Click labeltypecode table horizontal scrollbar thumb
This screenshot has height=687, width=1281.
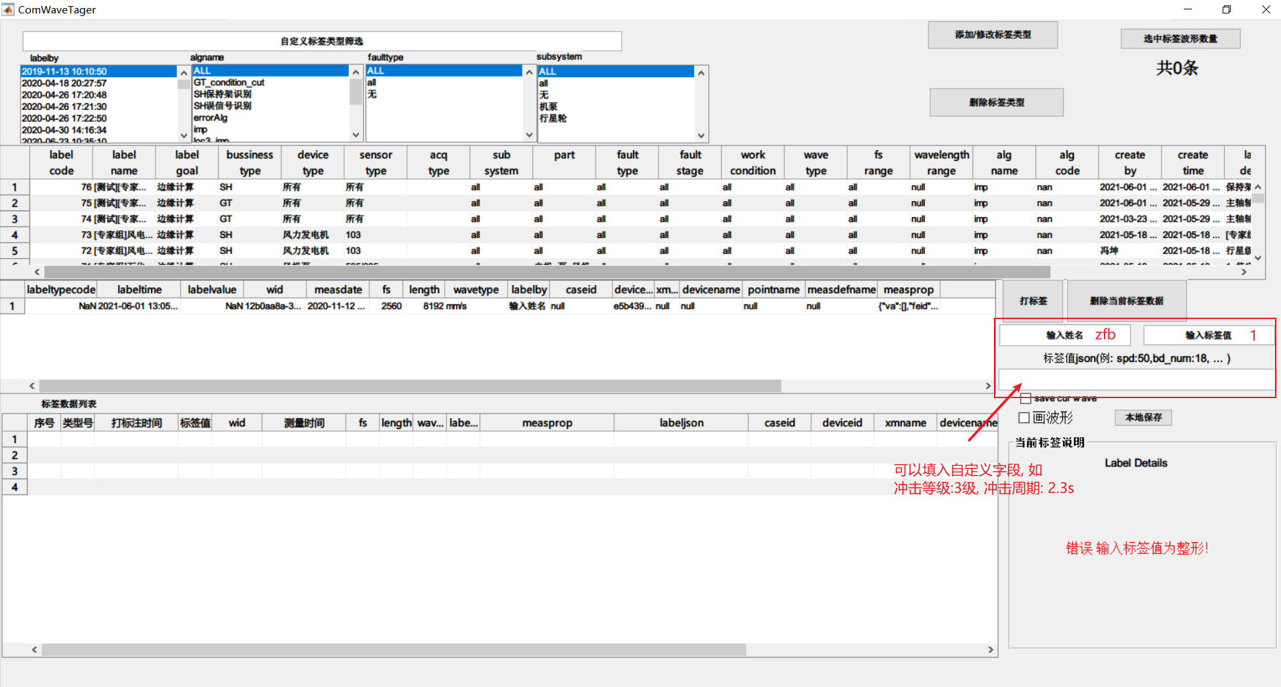click(410, 386)
